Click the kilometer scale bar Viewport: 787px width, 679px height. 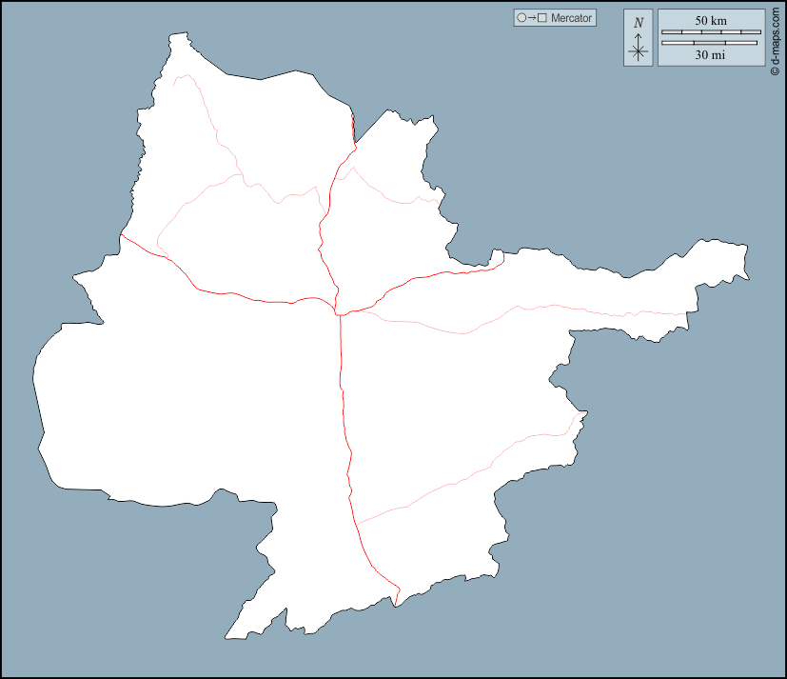(710, 31)
